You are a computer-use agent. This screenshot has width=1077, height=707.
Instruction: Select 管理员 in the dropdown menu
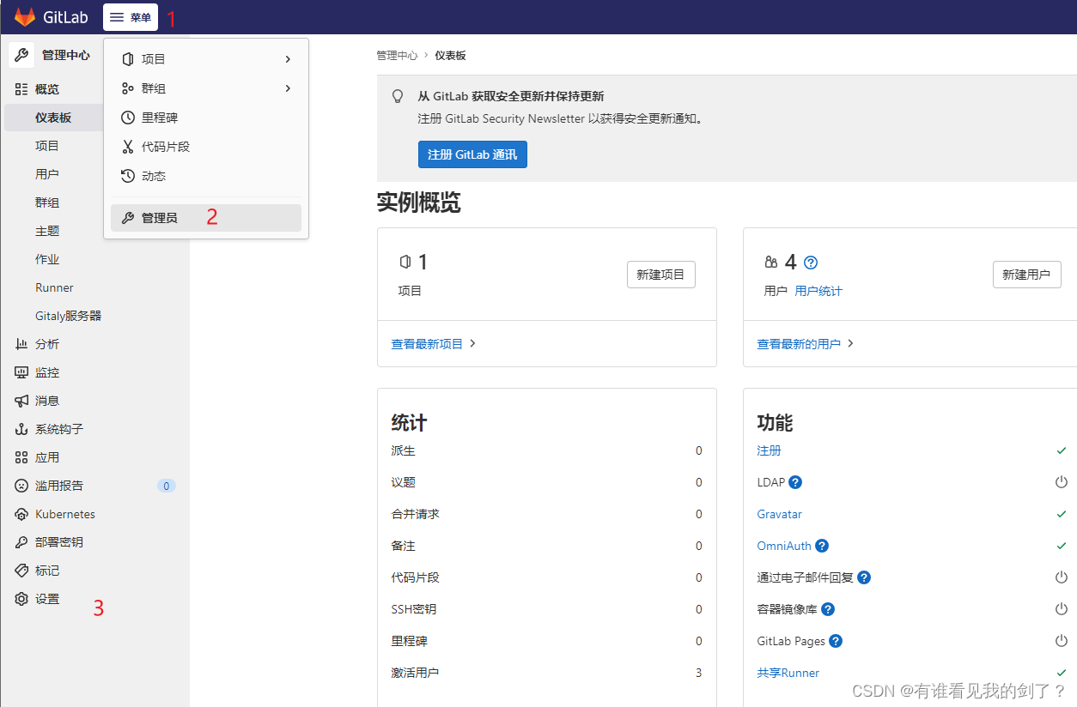click(206, 218)
